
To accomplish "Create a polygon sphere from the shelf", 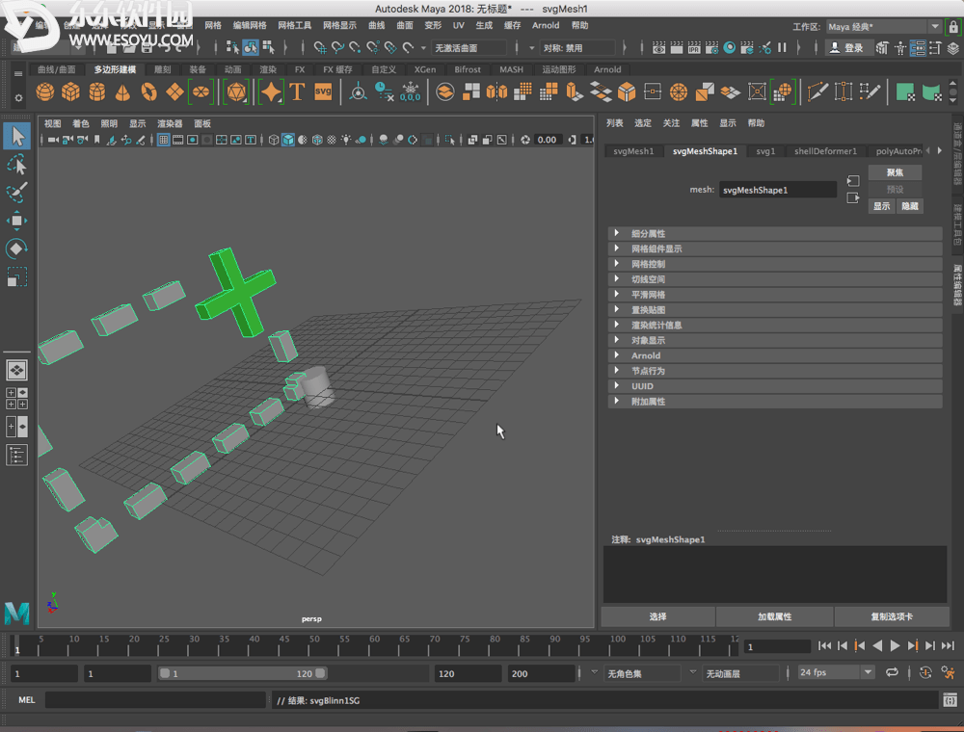I will (45, 92).
